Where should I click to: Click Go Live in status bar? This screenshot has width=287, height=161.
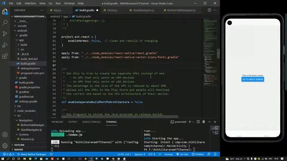182,154
